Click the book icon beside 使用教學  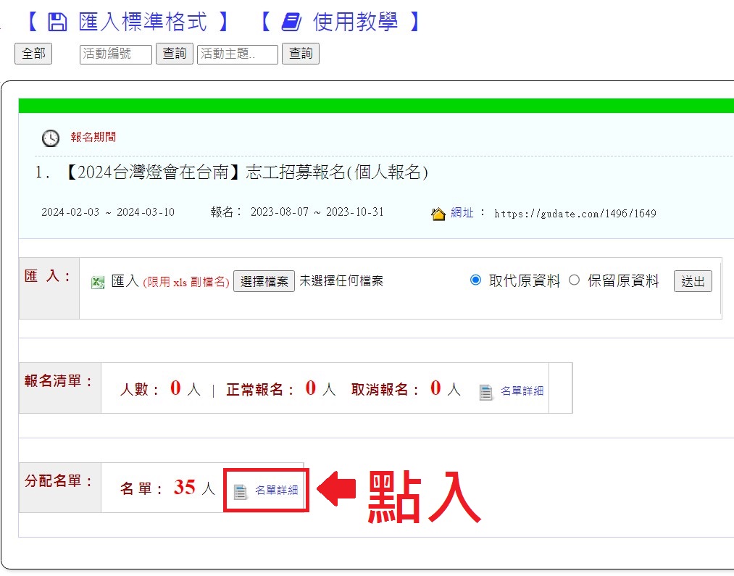pos(291,22)
